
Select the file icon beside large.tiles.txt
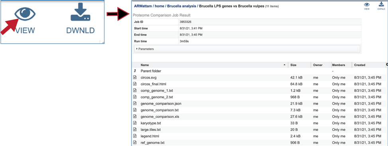pyautogui.click(x=135, y=129)
